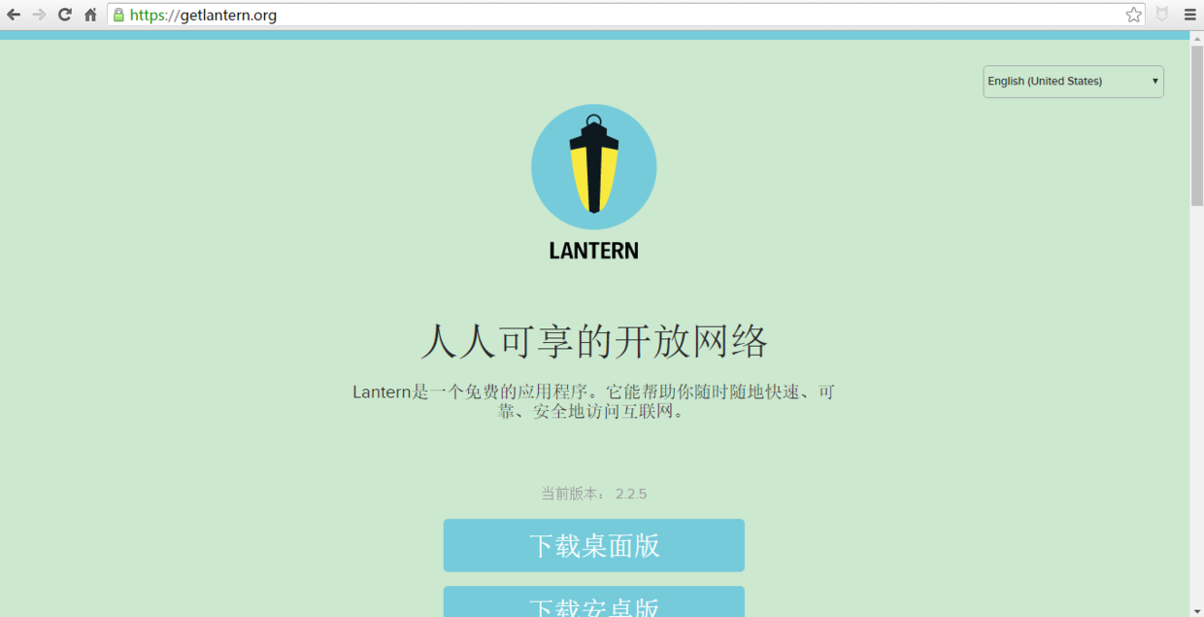Click the page vertical scrollbar thumb
This screenshot has height=617, width=1204.
1197,125
